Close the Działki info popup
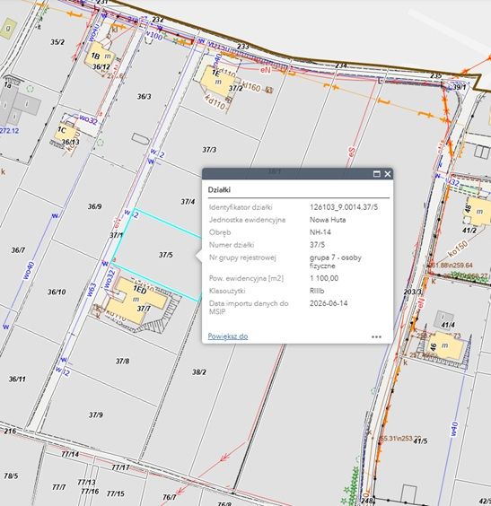The width and height of the screenshot is (491, 506). (388, 174)
